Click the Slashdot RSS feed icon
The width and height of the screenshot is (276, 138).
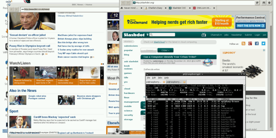coord(244,43)
